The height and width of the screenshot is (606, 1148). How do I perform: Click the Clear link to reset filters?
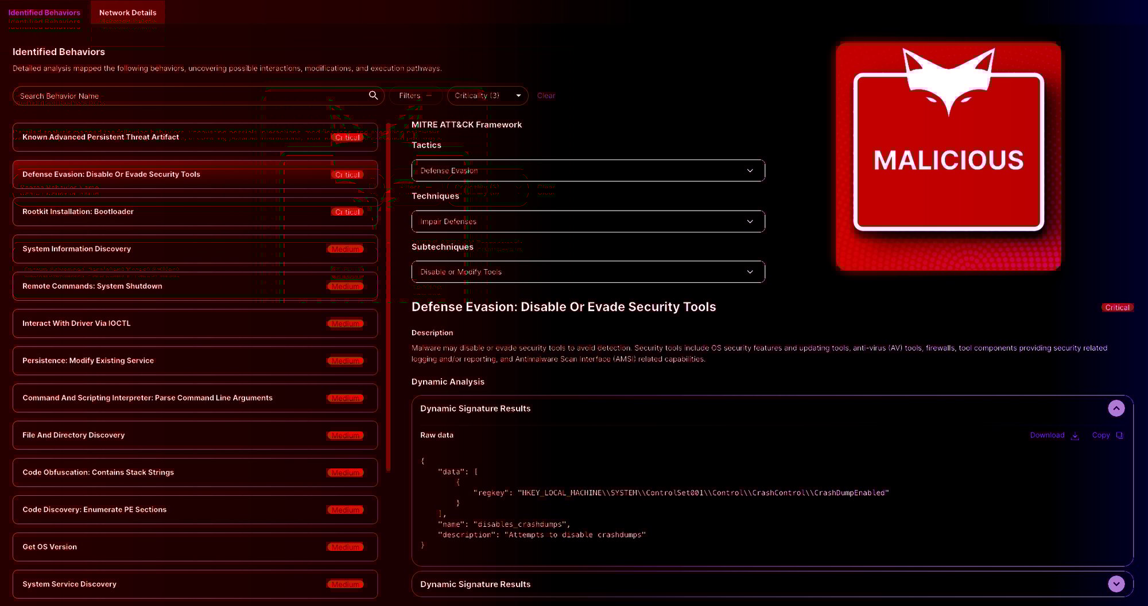[545, 96]
